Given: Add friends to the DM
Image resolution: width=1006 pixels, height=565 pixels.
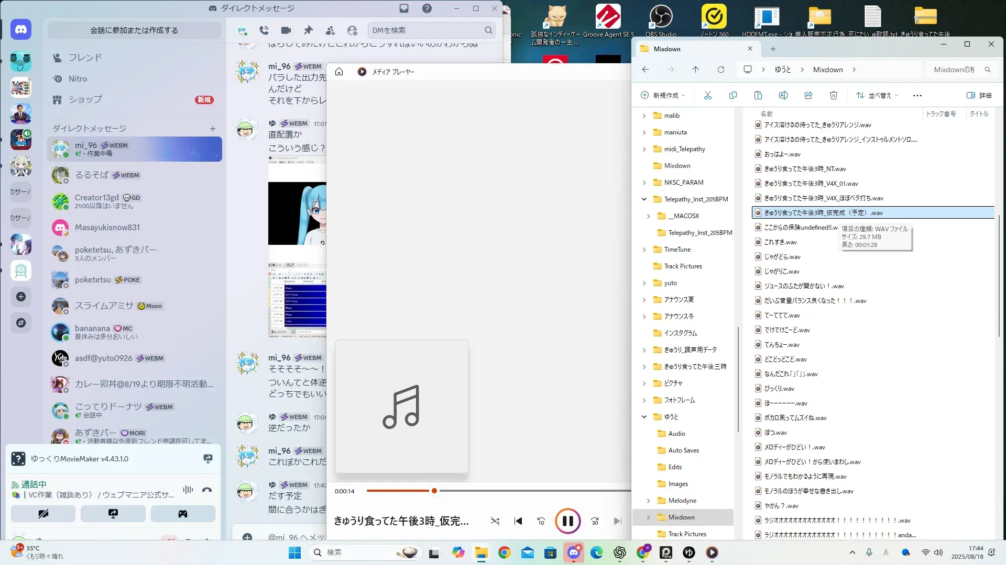Looking at the screenshot, I should coord(330,30).
